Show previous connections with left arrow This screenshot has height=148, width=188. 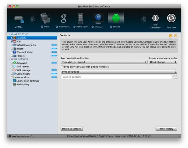[x=33, y=19]
